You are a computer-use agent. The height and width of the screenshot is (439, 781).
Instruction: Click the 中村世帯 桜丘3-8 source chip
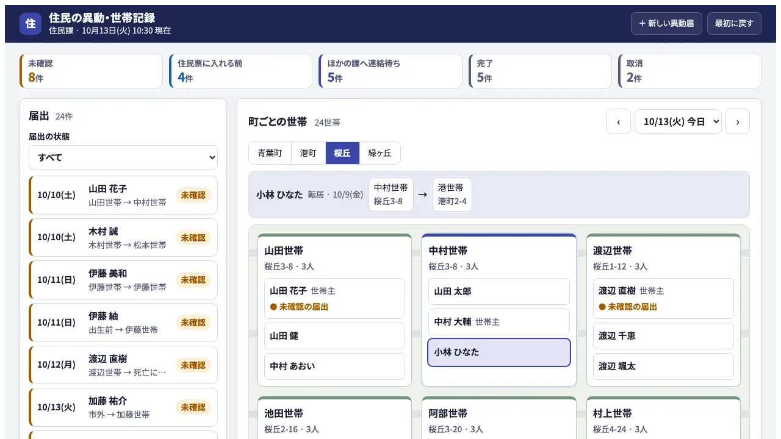pos(391,195)
